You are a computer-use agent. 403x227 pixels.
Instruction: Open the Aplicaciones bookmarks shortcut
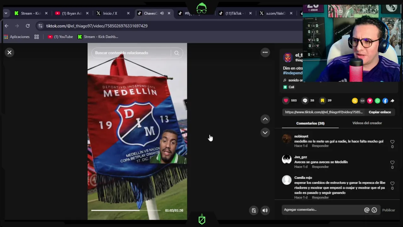tap(16, 37)
